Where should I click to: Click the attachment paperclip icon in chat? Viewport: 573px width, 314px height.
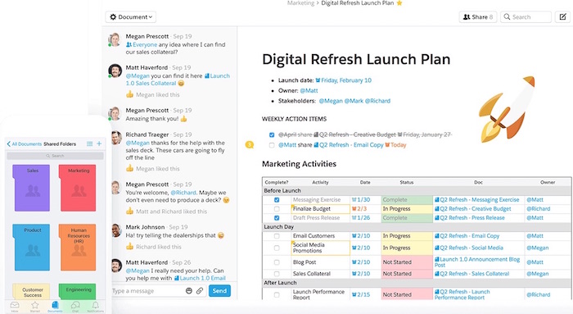click(200, 291)
